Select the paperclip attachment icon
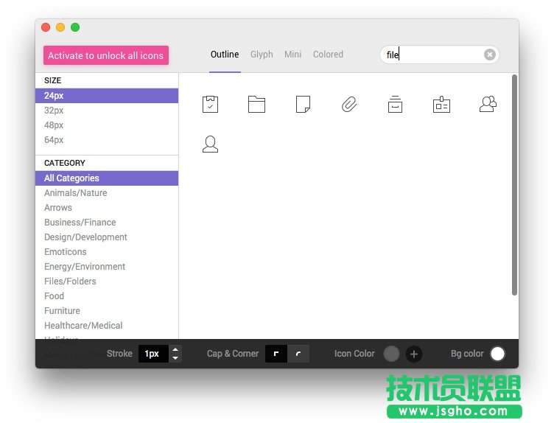The image size is (554, 423). tap(349, 105)
